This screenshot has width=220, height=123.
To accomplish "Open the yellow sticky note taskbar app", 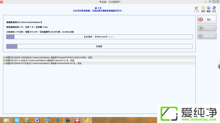I will pos(87,120).
